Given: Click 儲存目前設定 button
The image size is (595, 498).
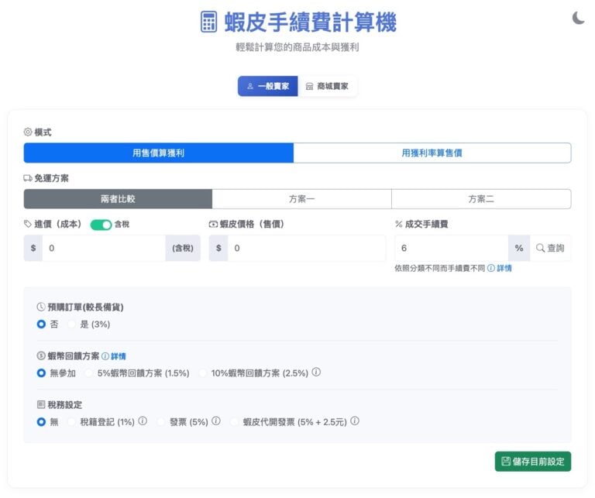Looking at the screenshot, I should (x=533, y=461).
